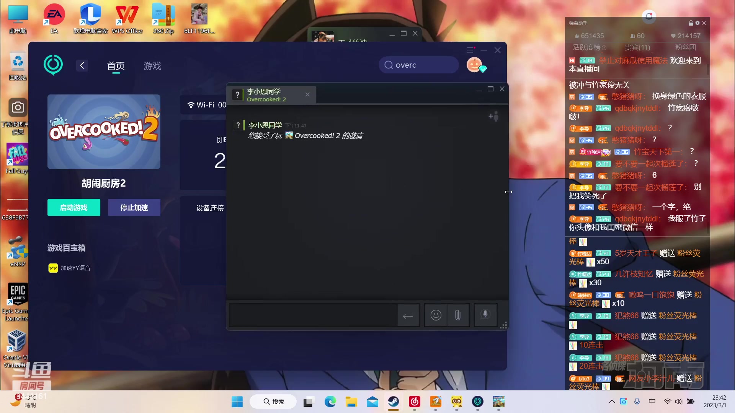Open the accelerator hamburger menu icon
735x413 pixels.
coord(470,50)
